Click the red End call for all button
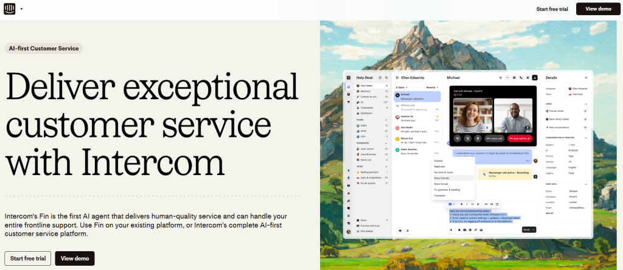 pos(520,139)
